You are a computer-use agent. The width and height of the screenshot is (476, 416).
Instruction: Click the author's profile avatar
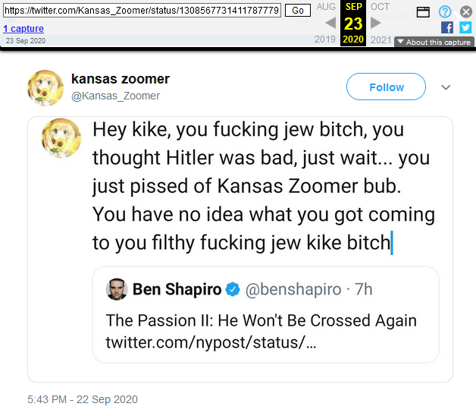(46, 87)
